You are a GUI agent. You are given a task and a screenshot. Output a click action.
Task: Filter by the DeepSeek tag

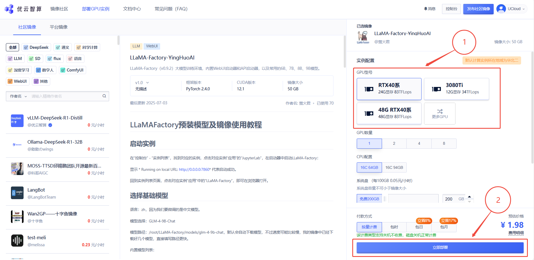pyautogui.click(x=36, y=47)
